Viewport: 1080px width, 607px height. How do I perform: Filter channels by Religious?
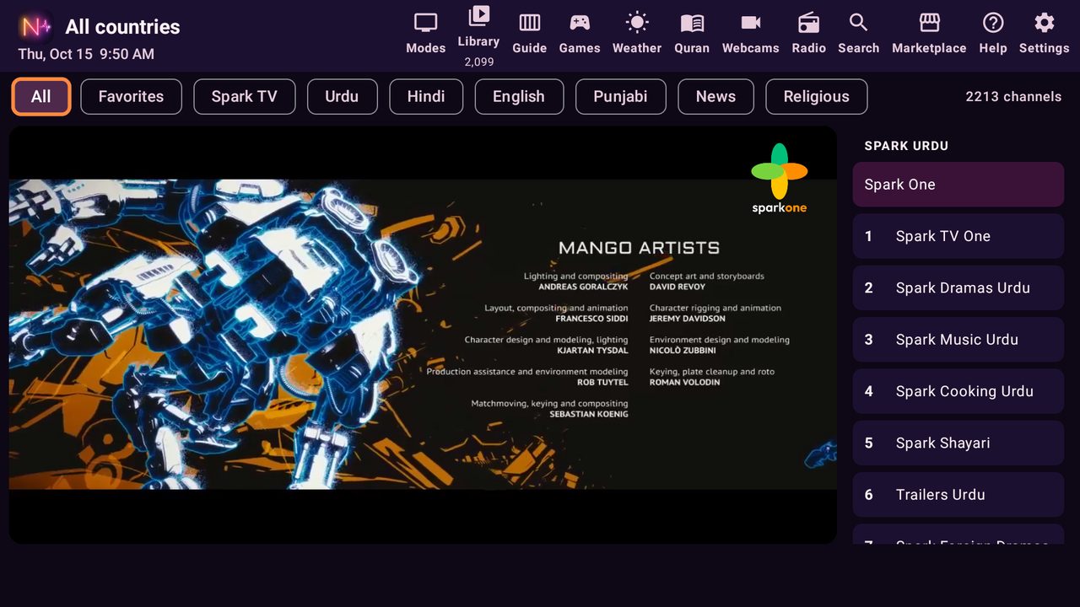(816, 96)
